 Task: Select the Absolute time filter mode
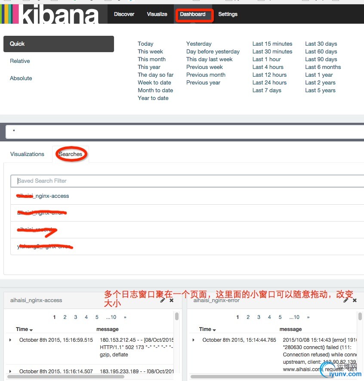pyautogui.click(x=21, y=78)
